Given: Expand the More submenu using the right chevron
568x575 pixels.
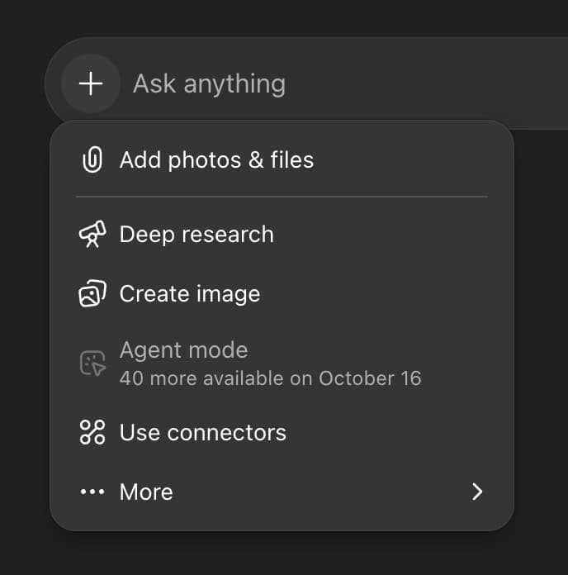Looking at the screenshot, I should (x=476, y=492).
